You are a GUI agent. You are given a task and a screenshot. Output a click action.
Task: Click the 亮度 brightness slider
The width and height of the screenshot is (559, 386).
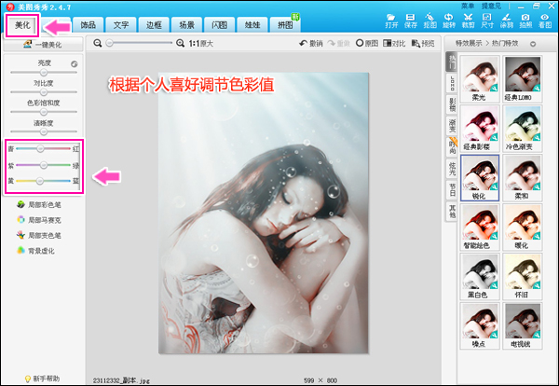[43, 72]
